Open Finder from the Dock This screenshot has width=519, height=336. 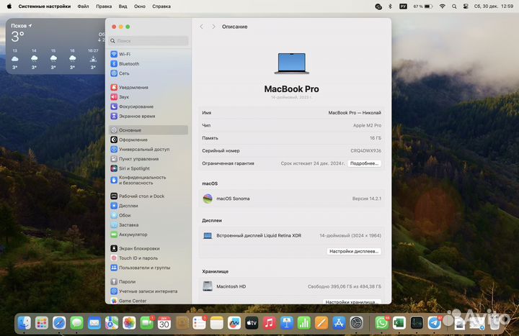[25, 323]
